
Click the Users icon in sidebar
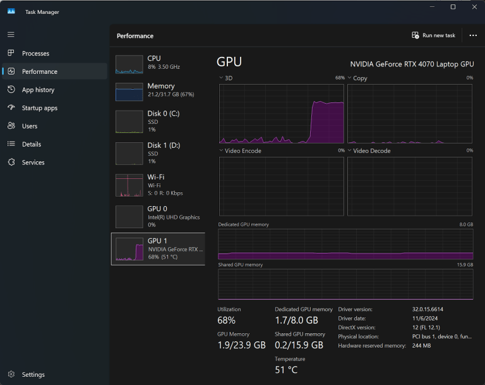click(11, 126)
